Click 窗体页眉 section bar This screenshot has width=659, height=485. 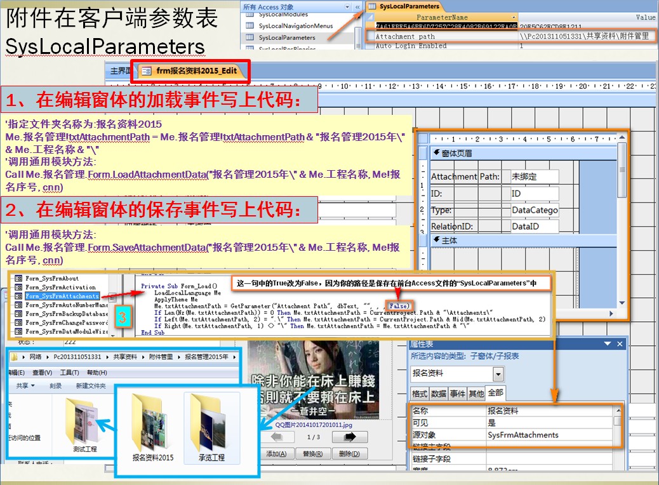pos(523,154)
